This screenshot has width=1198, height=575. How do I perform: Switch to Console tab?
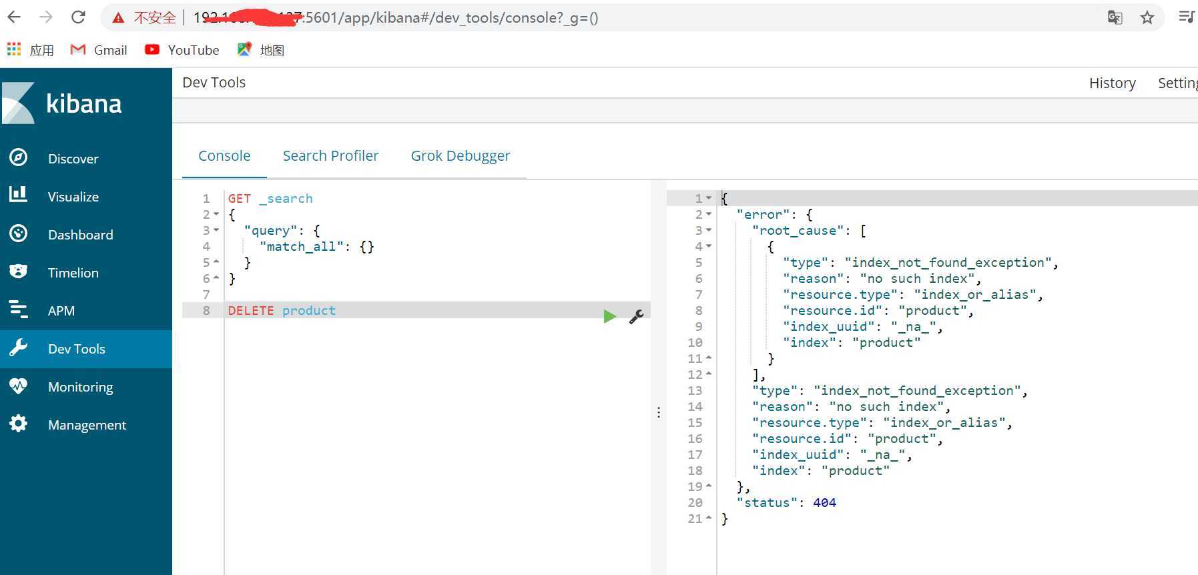click(x=224, y=155)
